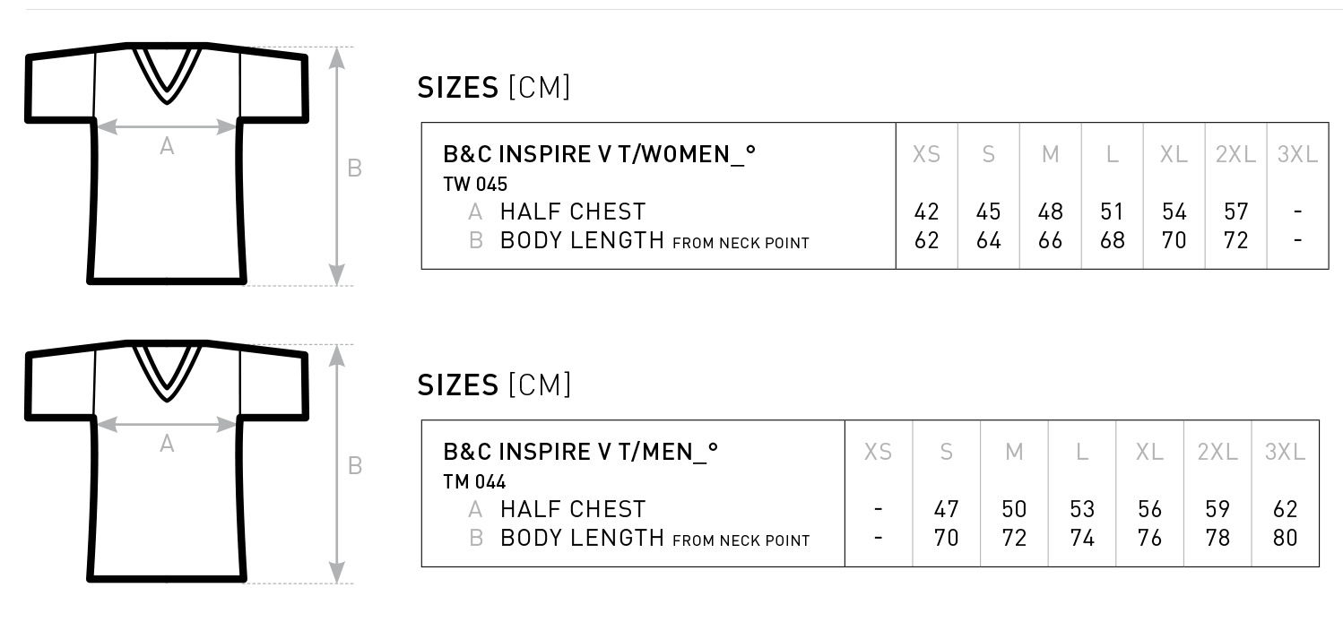Click the "B&C INSPIRE V T/WOMEN" product title

[x=599, y=154]
